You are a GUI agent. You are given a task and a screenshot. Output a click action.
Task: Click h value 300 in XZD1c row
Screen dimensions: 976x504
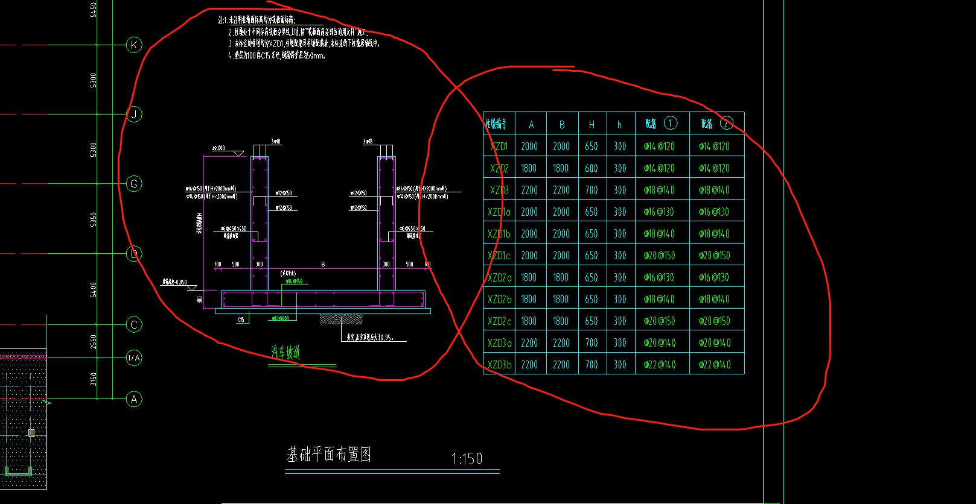pyautogui.click(x=620, y=256)
